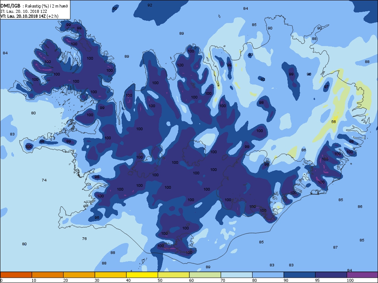Click the orange 10–20 legend swatch

[x=48, y=275]
